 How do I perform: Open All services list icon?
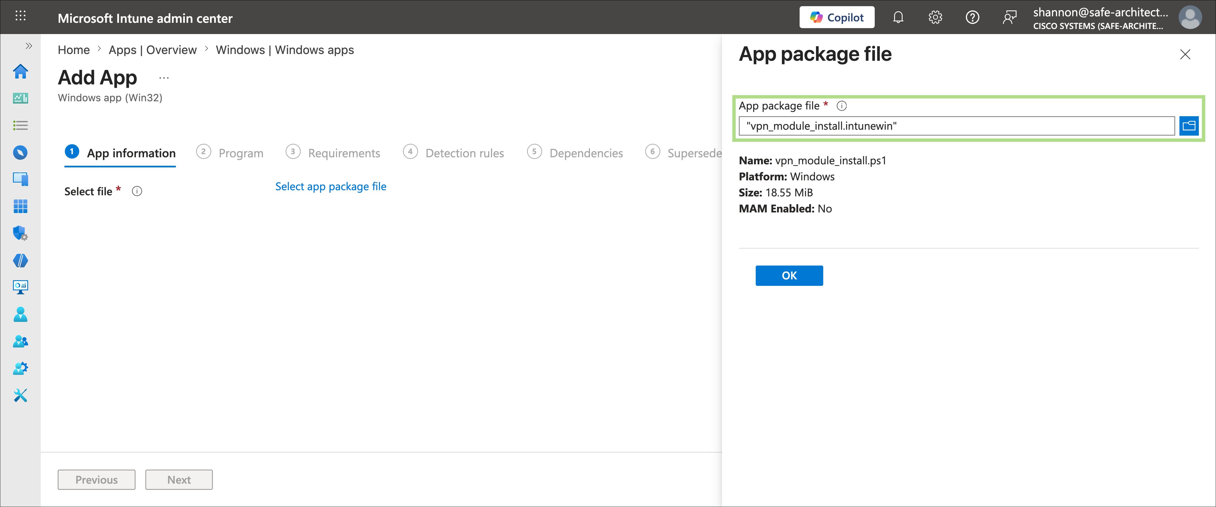click(x=20, y=125)
